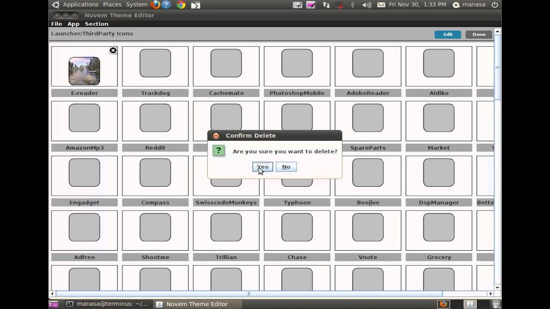550x309 pixels.
Task: Confirm deletion with the Yes button
Action: (263, 167)
